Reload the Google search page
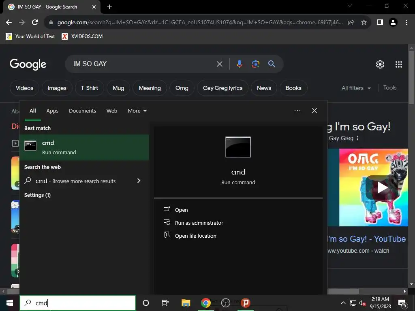 [35, 23]
